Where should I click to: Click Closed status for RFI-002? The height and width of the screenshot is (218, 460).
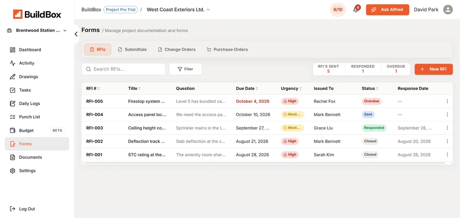point(370,141)
